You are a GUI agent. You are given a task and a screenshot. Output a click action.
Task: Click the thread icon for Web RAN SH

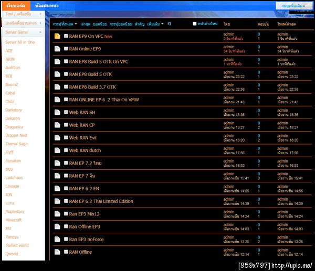[57, 112]
